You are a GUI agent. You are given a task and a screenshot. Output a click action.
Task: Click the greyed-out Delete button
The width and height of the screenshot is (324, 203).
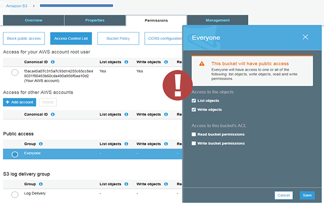coord(48,102)
